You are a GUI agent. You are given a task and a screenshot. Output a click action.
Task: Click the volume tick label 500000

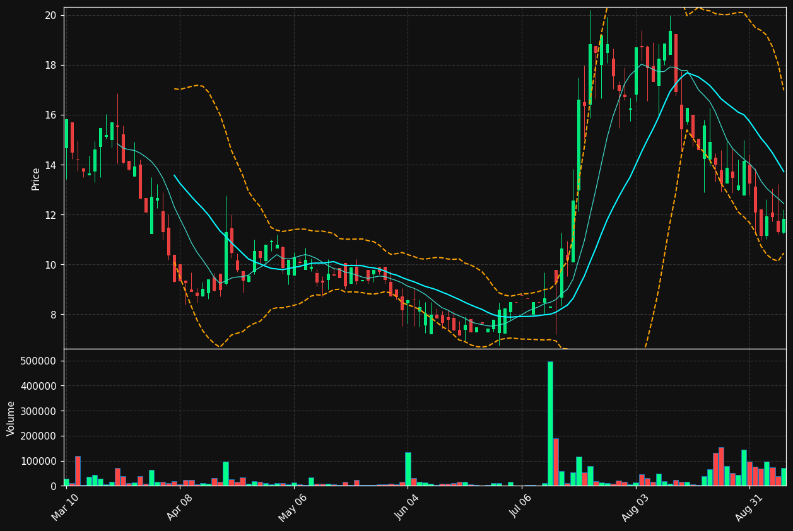point(39,361)
